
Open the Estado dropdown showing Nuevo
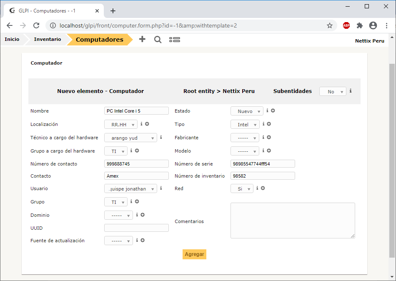coord(247,111)
